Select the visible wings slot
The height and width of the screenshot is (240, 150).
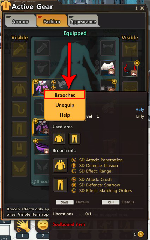point(19,168)
